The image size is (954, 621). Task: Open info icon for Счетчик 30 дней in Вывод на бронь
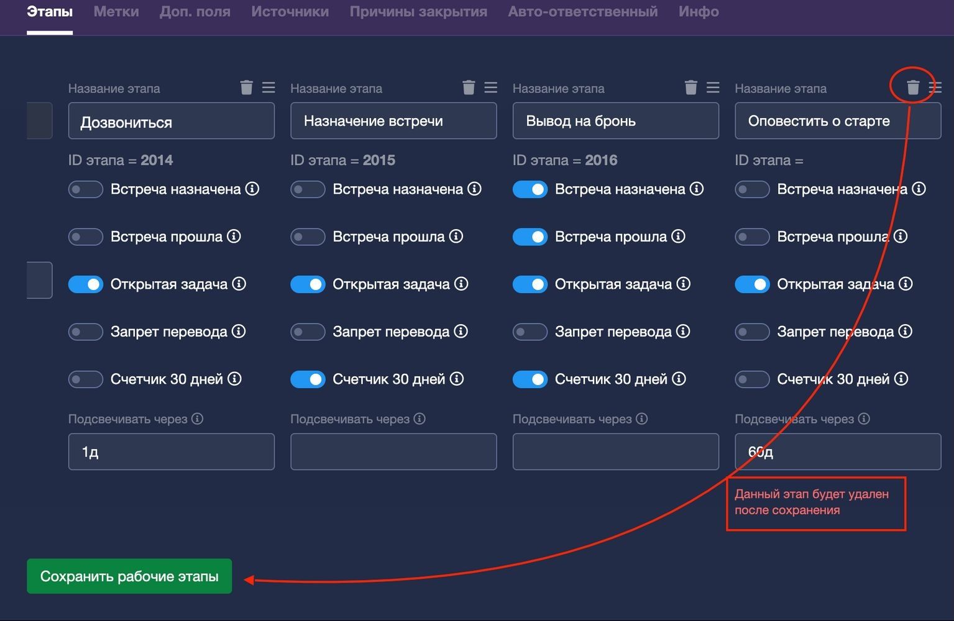tap(679, 379)
